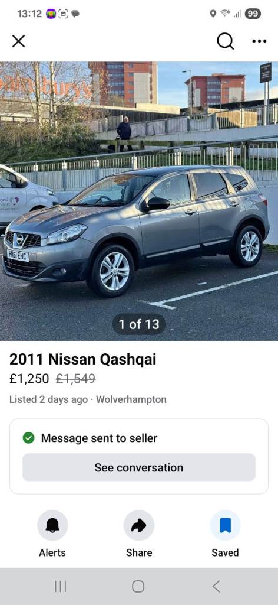This screenshot has height=605, width=278.
Task: Tap the Alerts label text
Action: [52, 552]
